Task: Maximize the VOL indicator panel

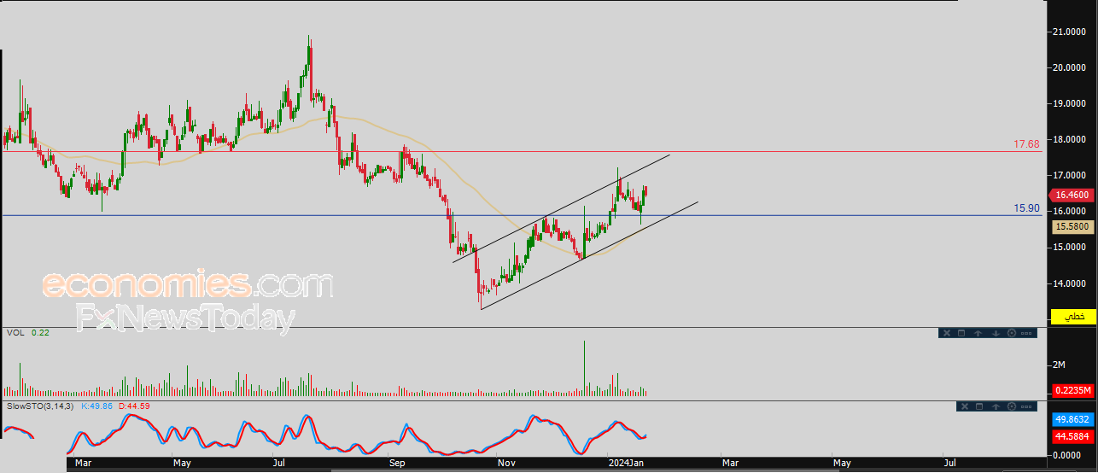Action: pos(961,333)
